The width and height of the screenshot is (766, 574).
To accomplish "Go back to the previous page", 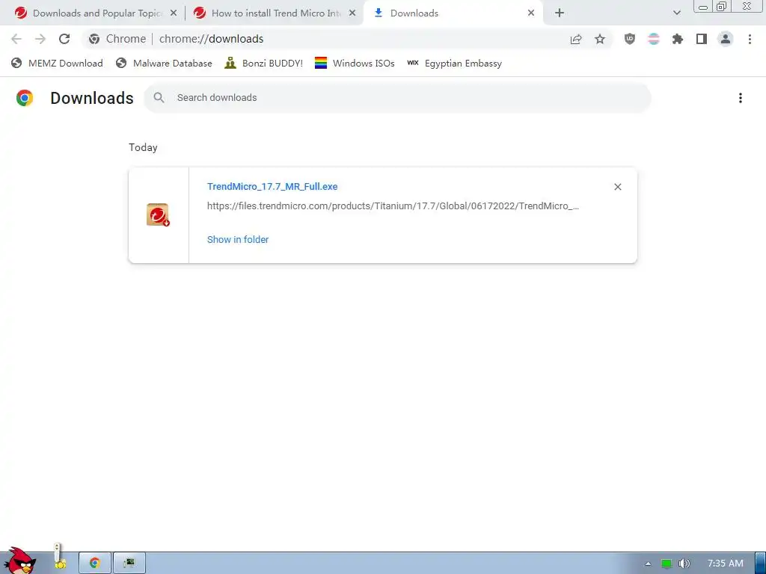I will pyautogui.click(x=16, y=39).
